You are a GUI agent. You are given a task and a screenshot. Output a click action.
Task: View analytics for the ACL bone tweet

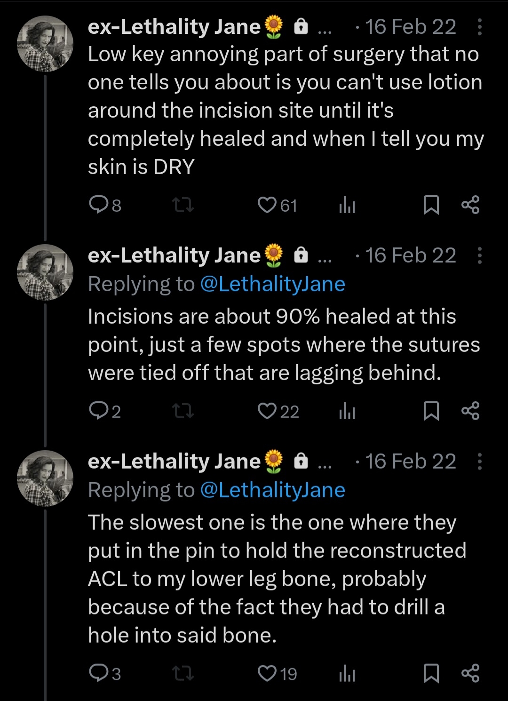[x=347, y=674]
